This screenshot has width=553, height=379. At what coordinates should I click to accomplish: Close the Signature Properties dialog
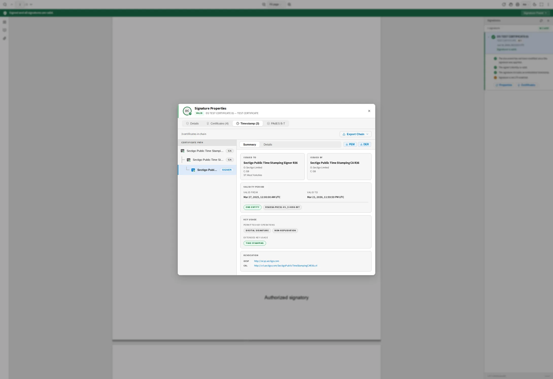pos(369,111)
